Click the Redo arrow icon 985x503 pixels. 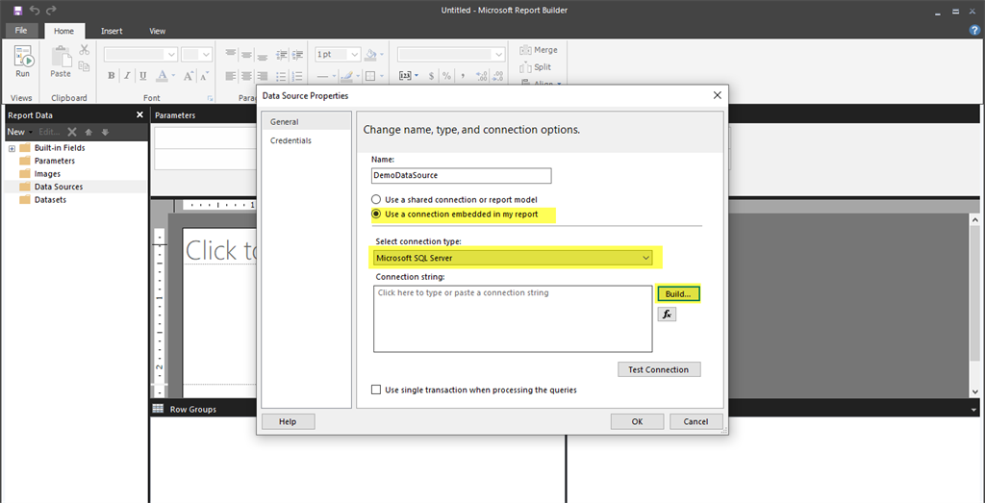(52, 10)
